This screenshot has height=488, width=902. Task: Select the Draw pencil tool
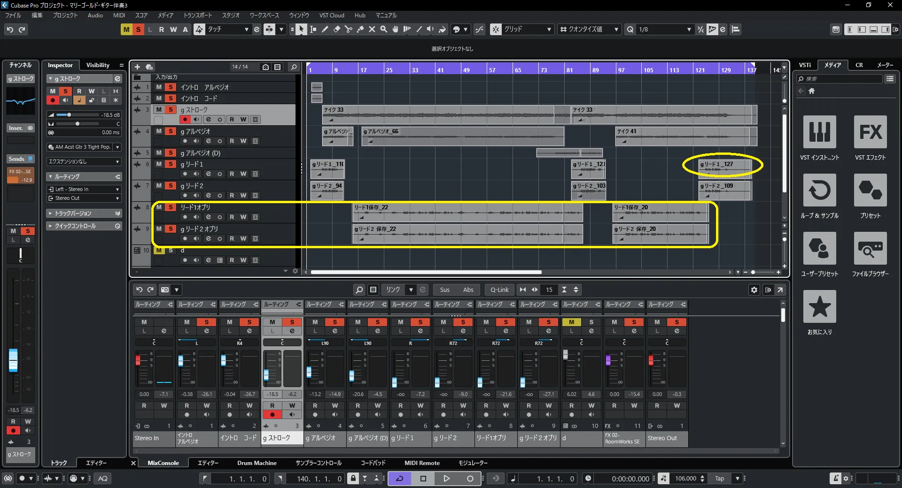(x=325, y=30)
